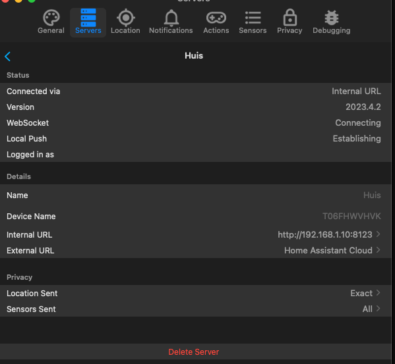This screenshot has height=364, width=395.
Task: Go back using the blue chevron
Action: pyautogui.click(x=7, y=57)
